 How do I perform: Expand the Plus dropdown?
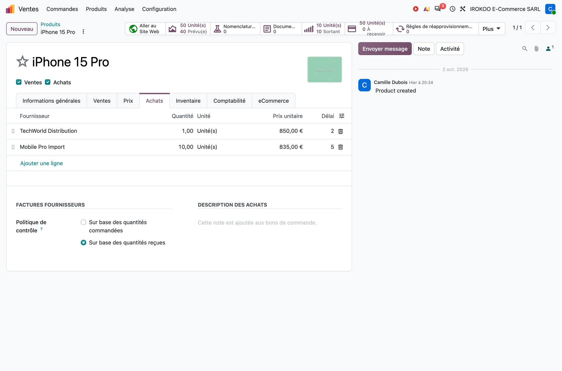click(492, 29)
